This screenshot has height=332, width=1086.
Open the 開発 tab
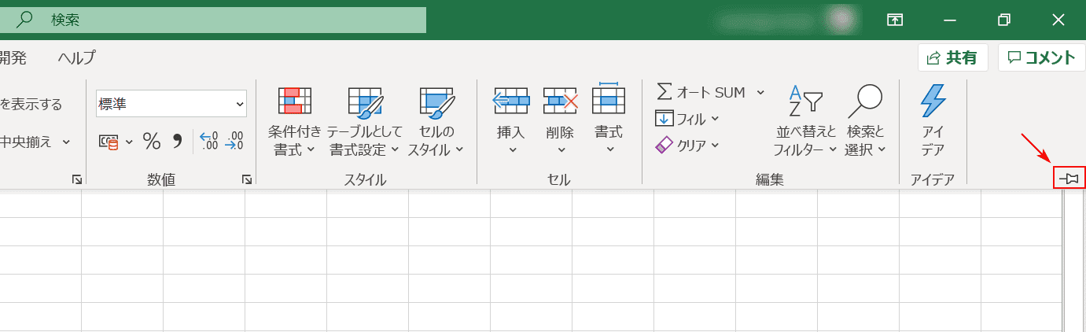click(x=13, y=57)
